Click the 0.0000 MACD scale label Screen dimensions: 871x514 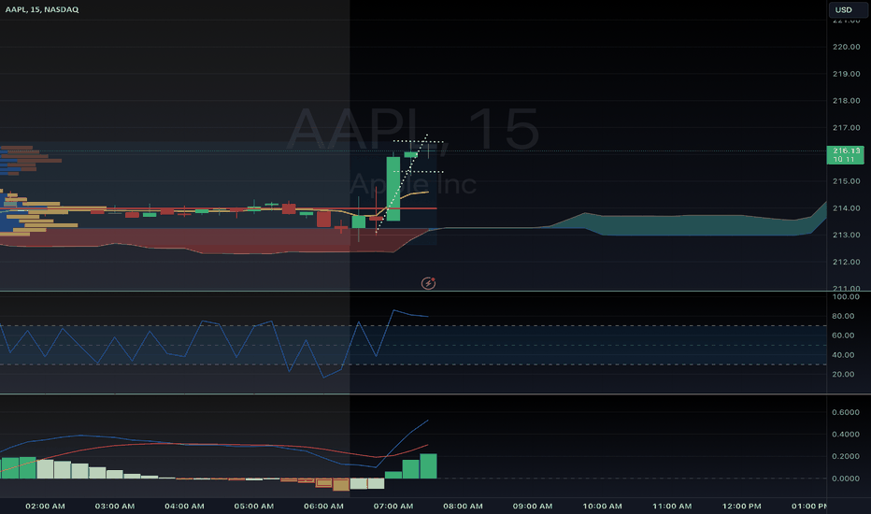pos(846,478)
